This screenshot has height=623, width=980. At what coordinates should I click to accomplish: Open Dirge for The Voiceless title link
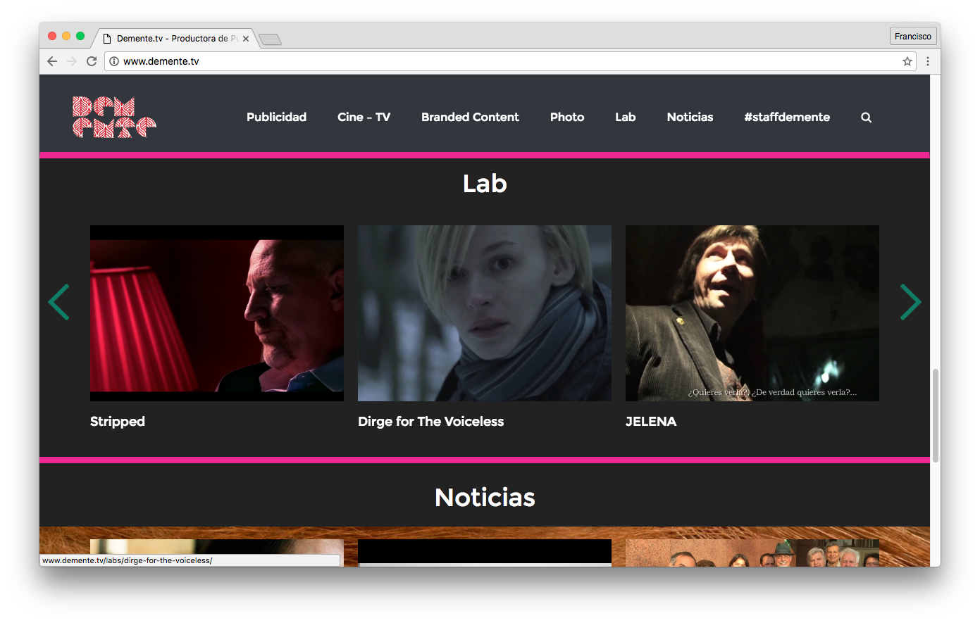(430, 421)
